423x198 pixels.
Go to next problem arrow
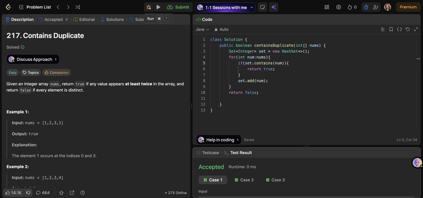pos(68,7)
